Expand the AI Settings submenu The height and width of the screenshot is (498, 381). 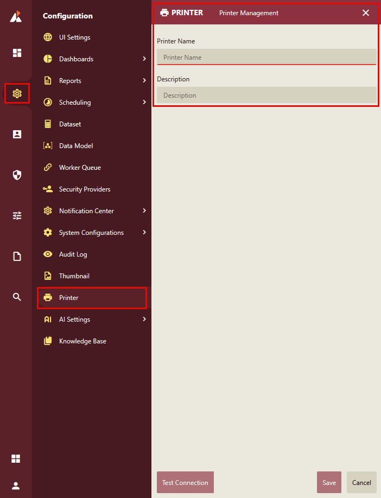click(x=144, y=319)
